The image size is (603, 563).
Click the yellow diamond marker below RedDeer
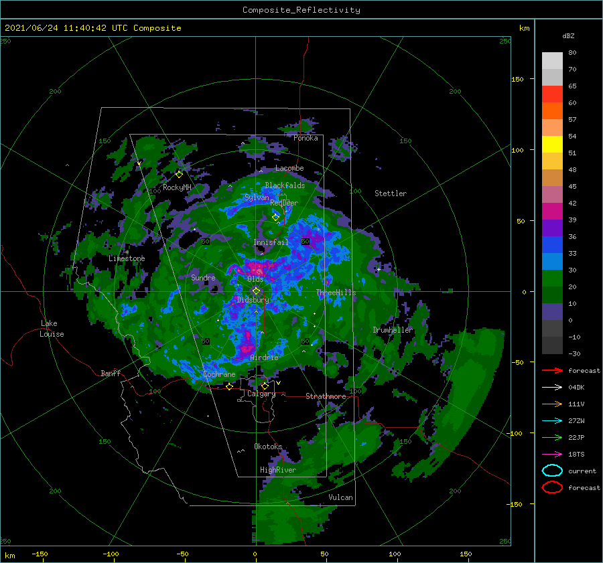[x=276, y=217]
